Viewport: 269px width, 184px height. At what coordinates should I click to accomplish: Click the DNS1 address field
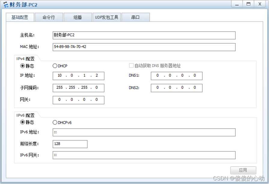pos(176,76)
